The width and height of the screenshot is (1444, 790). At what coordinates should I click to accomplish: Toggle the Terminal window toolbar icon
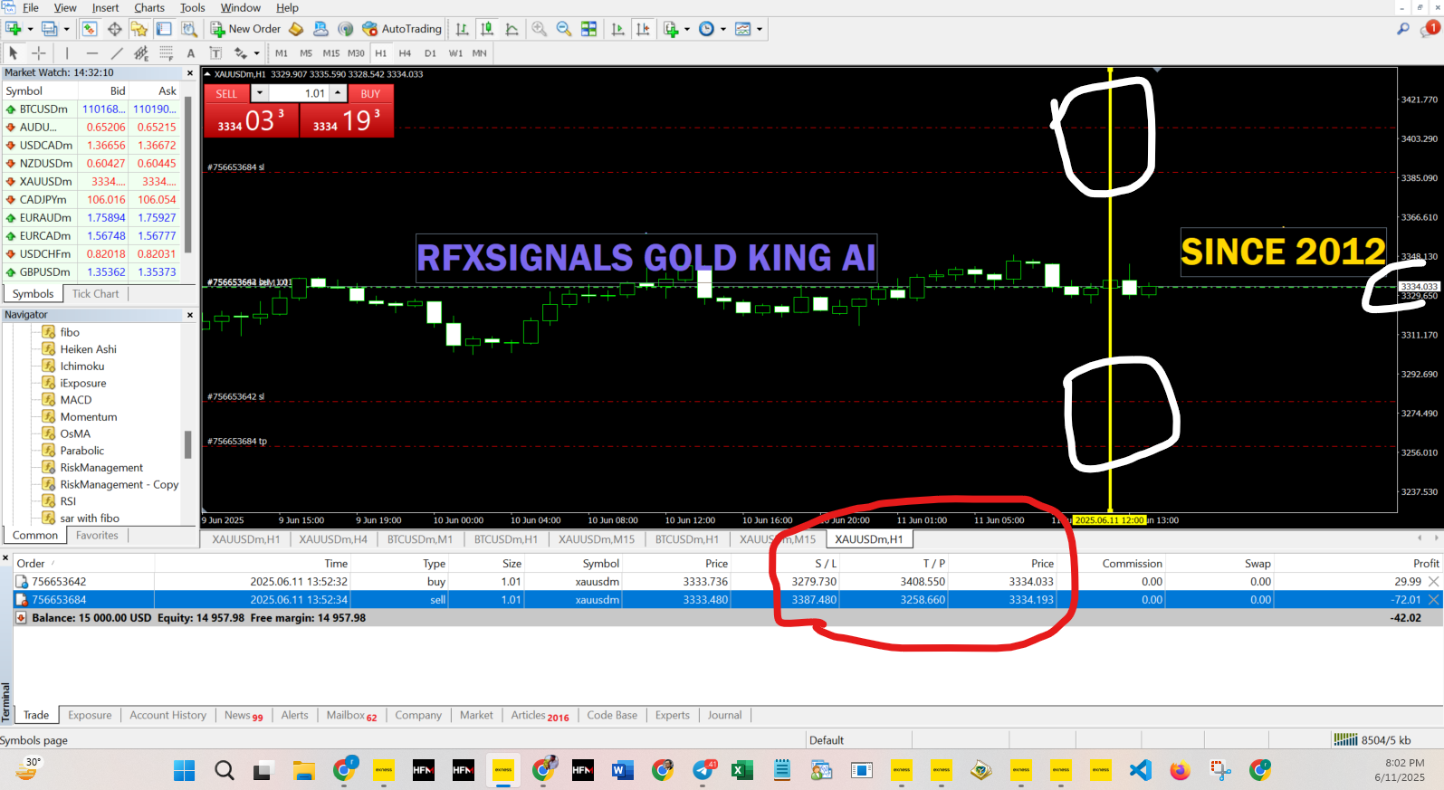click(x=164, y=29)
